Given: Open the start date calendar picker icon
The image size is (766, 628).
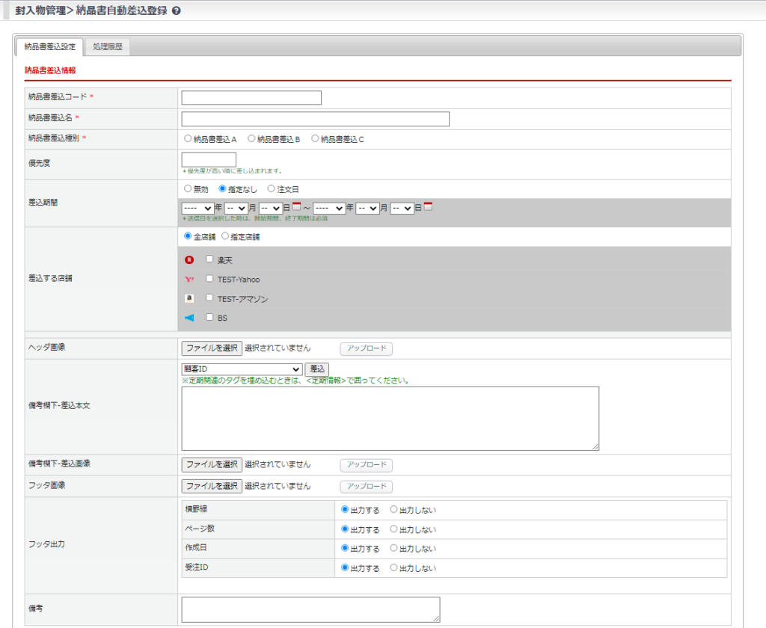Looking at the screenshot, I should [x=296, y=207].
